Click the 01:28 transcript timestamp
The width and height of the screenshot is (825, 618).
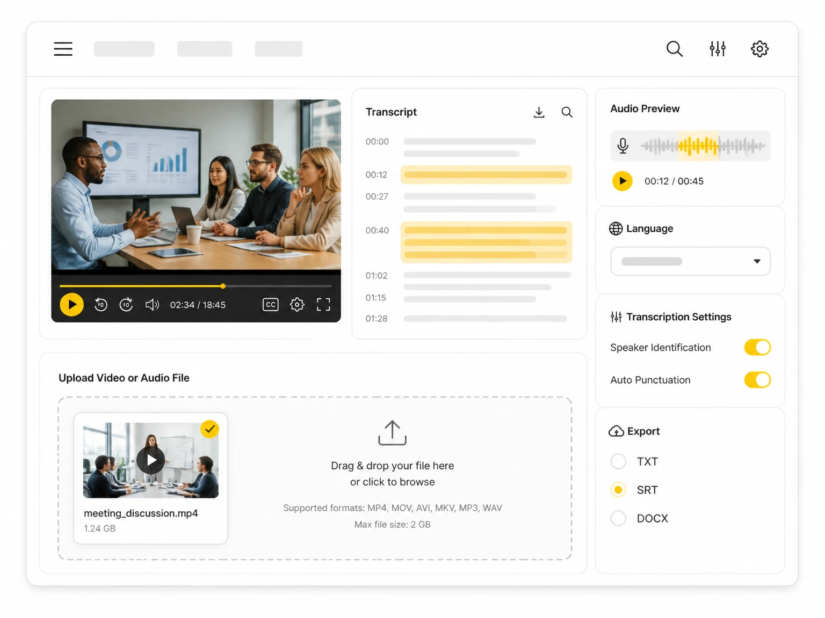tap(377, 319)
